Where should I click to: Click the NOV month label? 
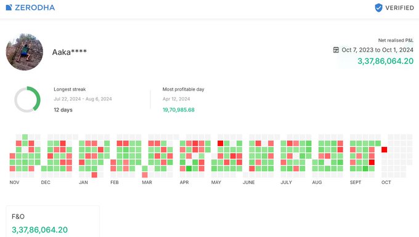tap(14, 182)
